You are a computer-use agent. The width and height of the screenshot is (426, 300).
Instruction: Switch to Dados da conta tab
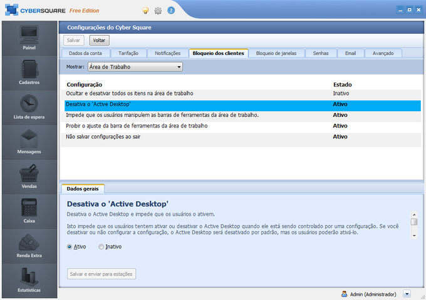point(85,53)
